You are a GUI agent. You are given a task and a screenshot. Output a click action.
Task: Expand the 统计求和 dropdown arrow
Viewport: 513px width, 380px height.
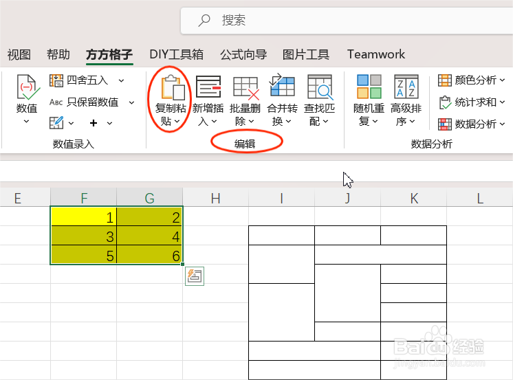coord(502,102)
